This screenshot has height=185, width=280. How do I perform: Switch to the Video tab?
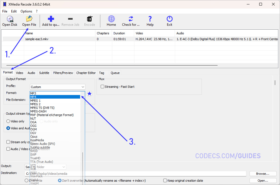pos(19,73)
